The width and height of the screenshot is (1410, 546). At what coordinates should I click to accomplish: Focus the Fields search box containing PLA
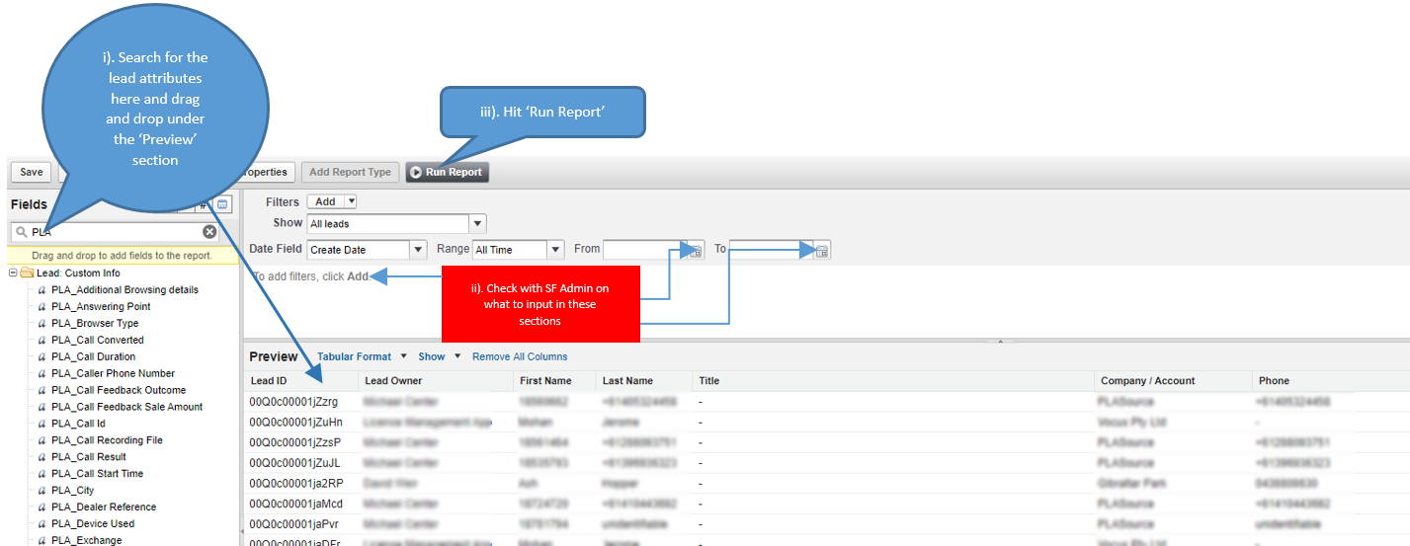pyautogui.click(x=114, y=232)
